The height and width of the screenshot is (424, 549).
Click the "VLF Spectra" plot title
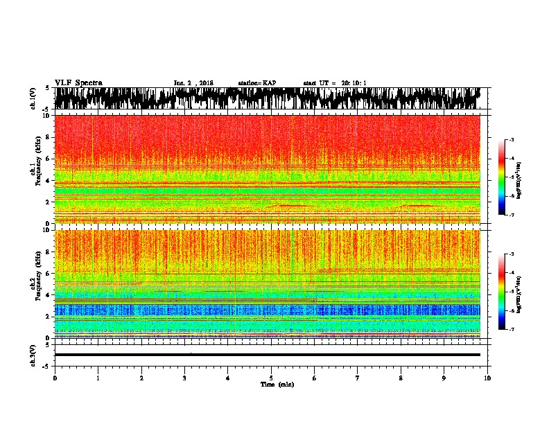(x=78, y=82)
